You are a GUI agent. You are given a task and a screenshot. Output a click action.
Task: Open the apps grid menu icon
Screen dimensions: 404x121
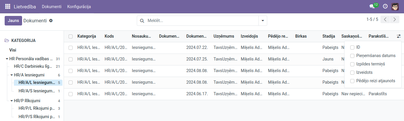click(8, 6)
